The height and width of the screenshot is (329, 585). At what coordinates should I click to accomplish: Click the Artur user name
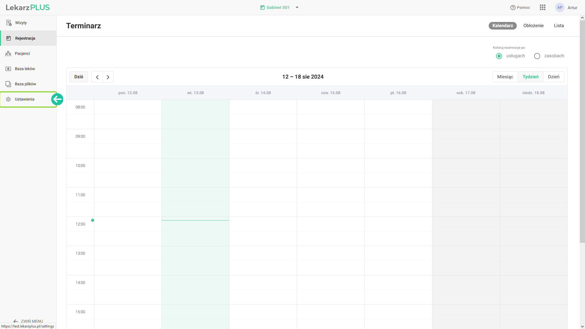point(572,8)
